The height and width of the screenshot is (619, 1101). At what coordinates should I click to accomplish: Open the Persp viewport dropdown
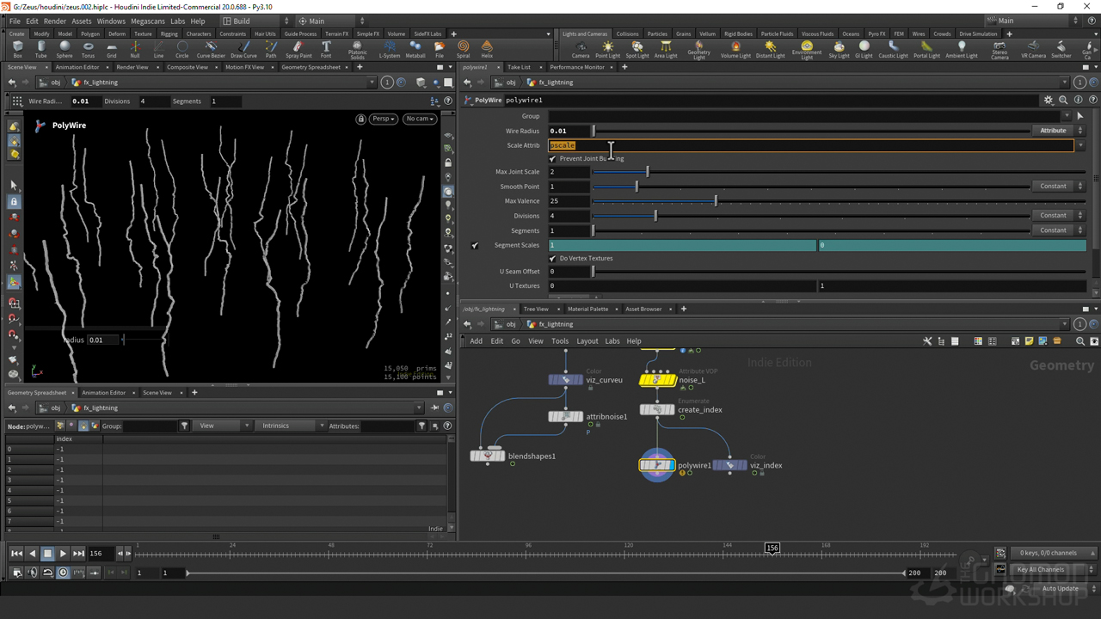[x=383, y=119]
